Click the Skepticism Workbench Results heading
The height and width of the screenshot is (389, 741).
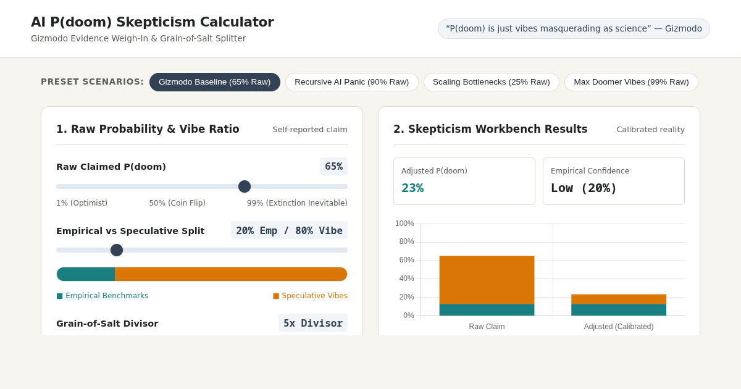[490, 129]
